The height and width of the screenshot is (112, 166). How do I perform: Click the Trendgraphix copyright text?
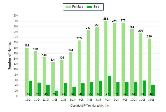(x=90, y=106)
